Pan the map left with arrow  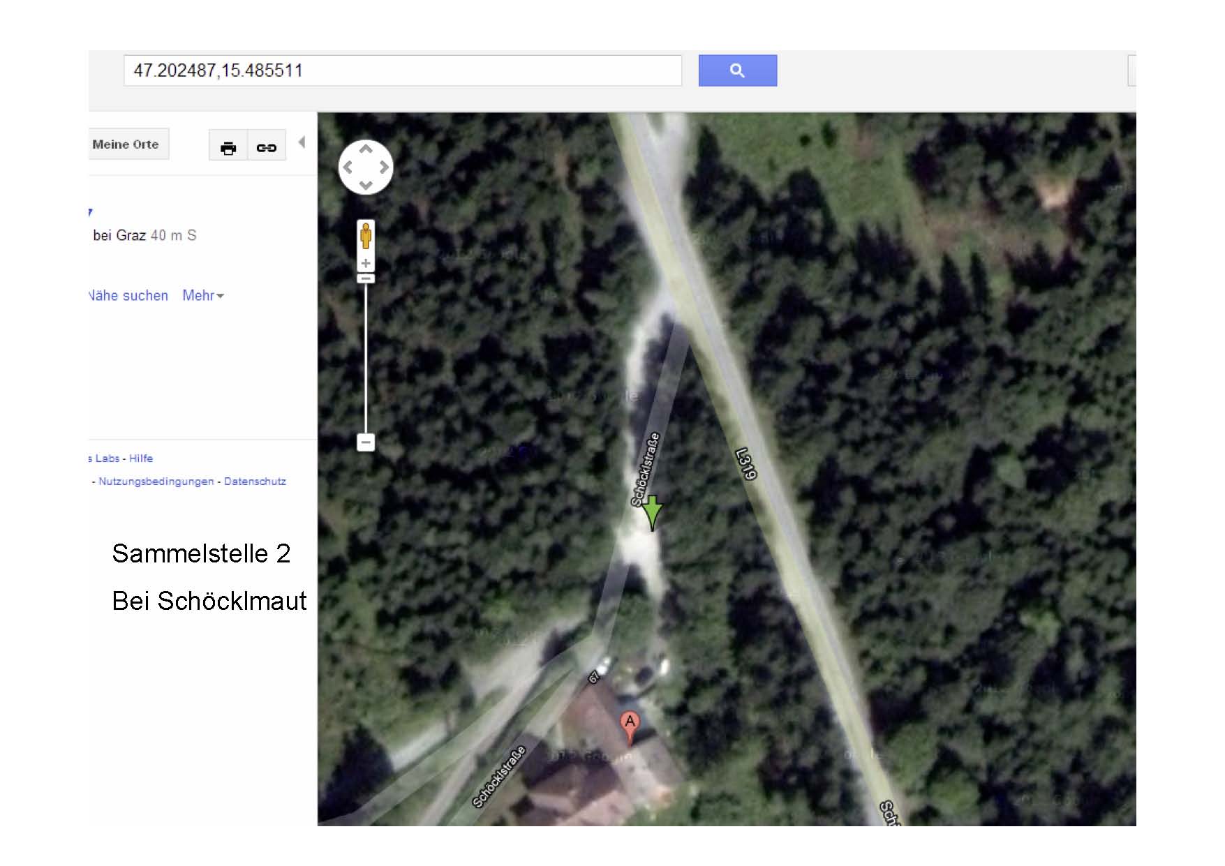pyautogui.click(x=347, y=167)
